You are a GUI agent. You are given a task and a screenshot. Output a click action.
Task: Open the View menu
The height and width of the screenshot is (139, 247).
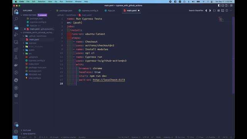(x=50, y=2)
